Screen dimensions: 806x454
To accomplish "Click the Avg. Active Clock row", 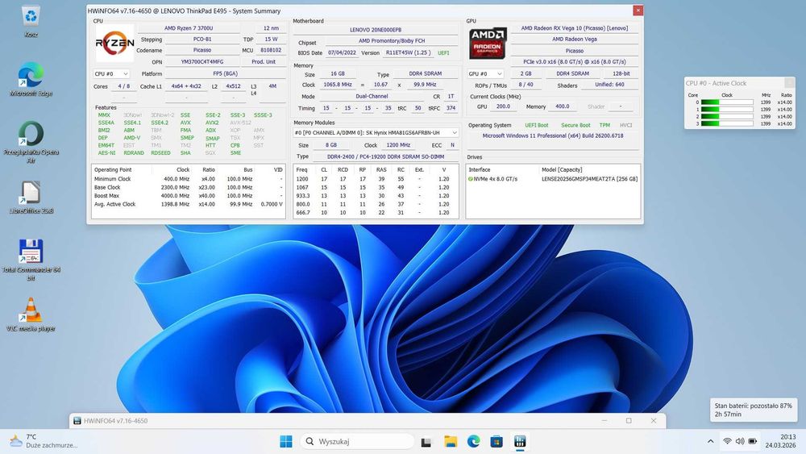I will [188, 204].
